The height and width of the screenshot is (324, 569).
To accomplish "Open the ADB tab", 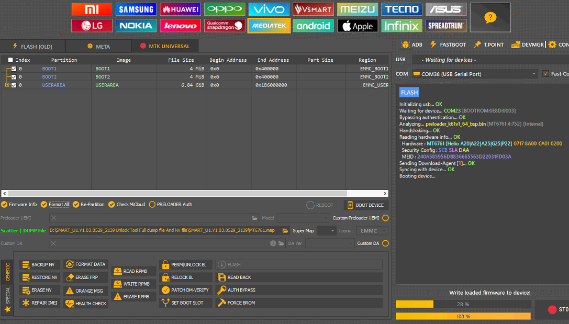I will tap(411, 44).
